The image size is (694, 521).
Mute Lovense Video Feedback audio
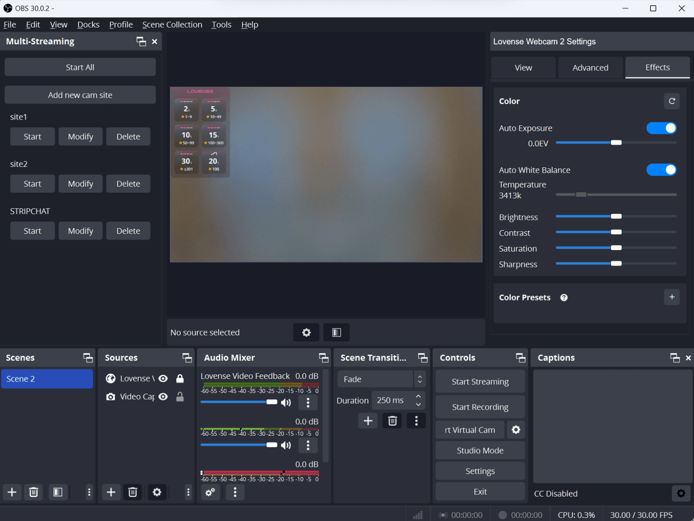[x=286, y=402]
